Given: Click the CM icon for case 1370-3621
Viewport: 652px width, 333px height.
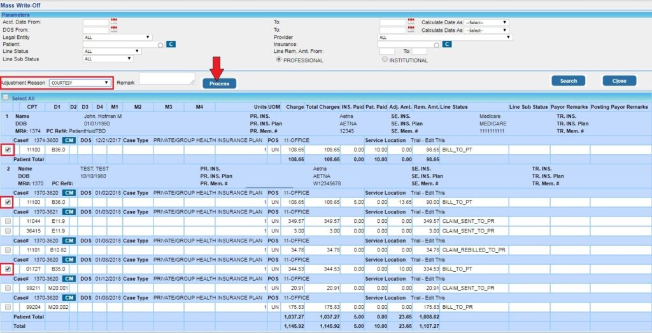Looking at the screenshot, I should (x=68, y=211).
